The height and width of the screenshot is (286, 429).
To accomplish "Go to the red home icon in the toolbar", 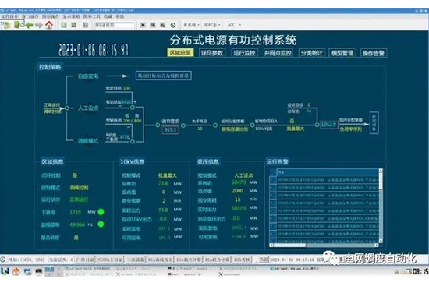I will pyautogui.click(x=49, y=25).
